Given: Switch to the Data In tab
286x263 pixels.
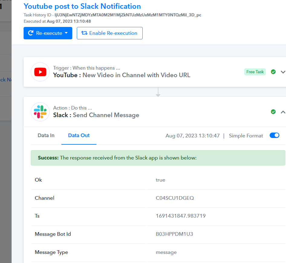Looking at the screenshot, I should click(46, 135).
